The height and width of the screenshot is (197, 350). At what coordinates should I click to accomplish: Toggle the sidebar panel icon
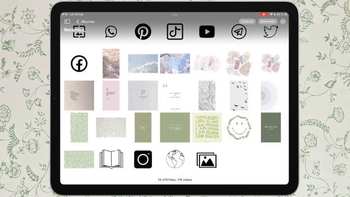[x=67, y=21]
